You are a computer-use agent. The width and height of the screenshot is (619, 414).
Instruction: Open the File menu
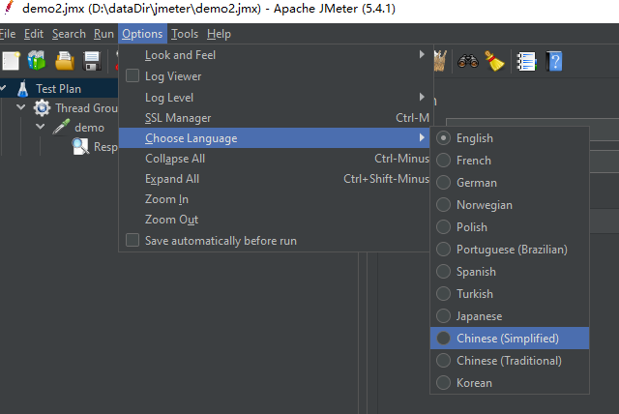8,34
